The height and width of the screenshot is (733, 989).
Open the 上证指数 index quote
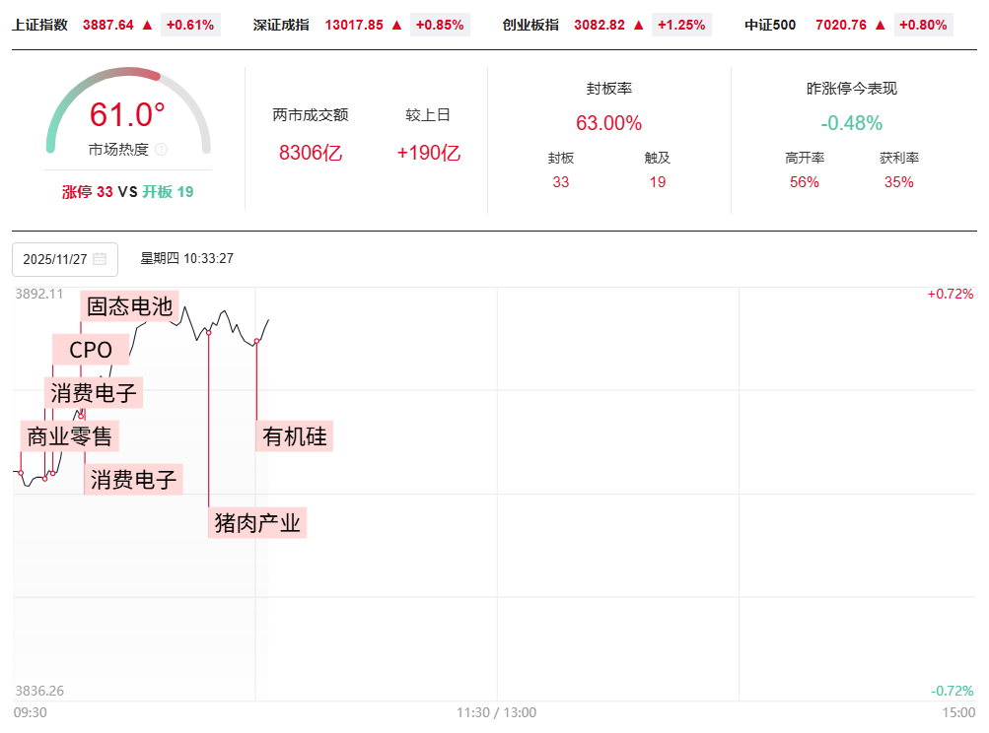click(40, 25)
